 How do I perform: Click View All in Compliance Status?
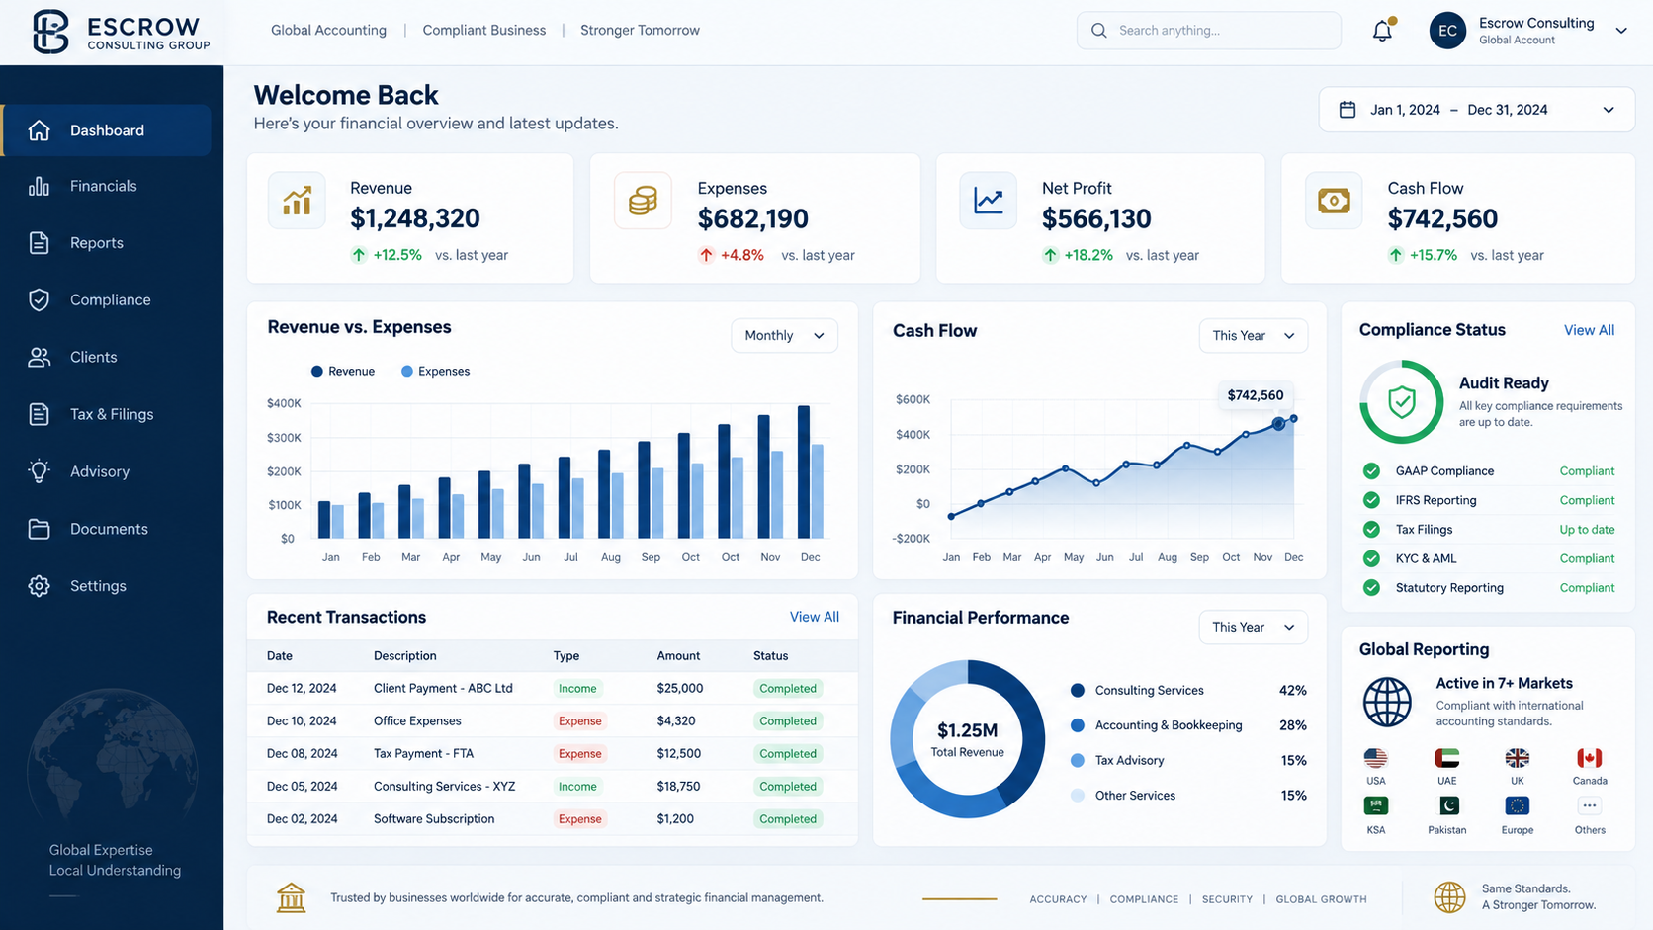(x=1589, y=330)
